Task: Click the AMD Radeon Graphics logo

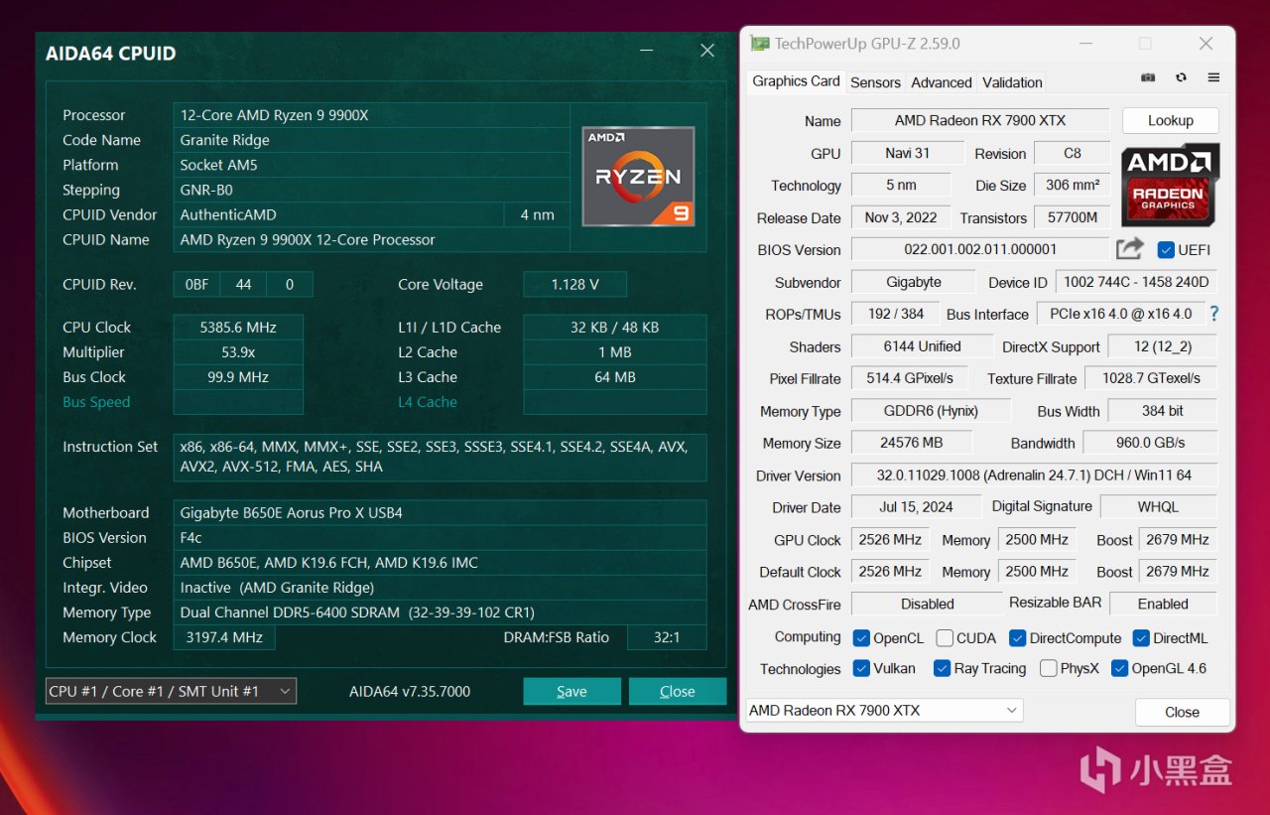Action: click(x=1170, y=185)
